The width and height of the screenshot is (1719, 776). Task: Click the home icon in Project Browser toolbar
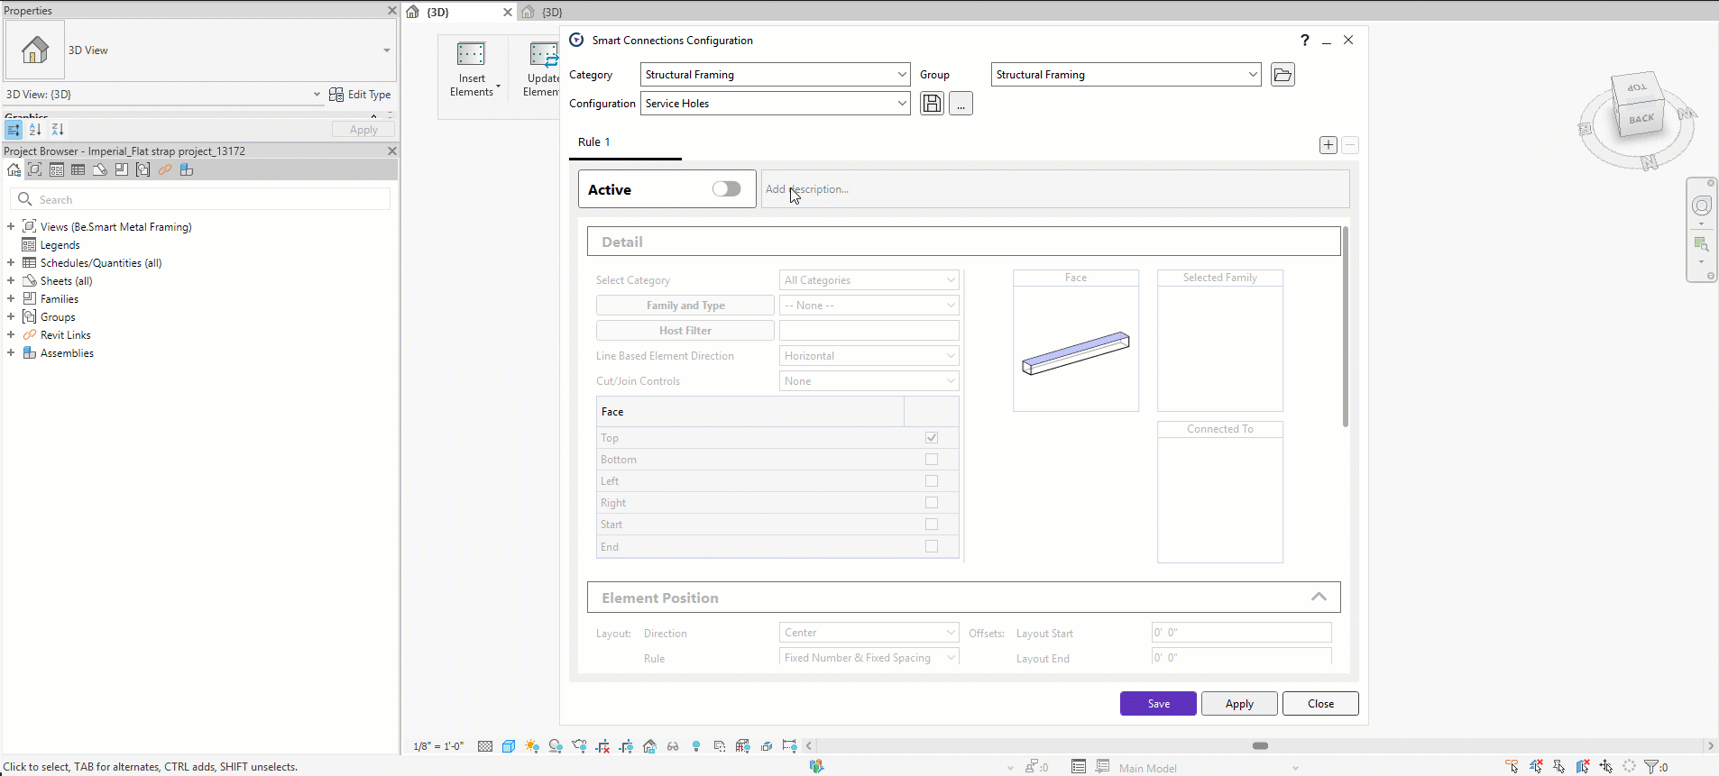[14, 169]
